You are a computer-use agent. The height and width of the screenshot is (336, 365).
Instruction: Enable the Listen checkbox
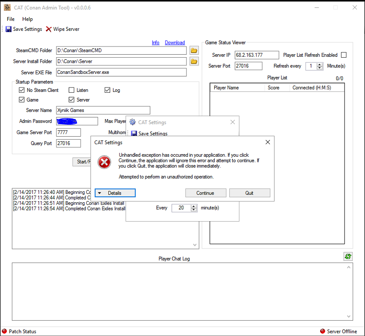click(71, 90)
